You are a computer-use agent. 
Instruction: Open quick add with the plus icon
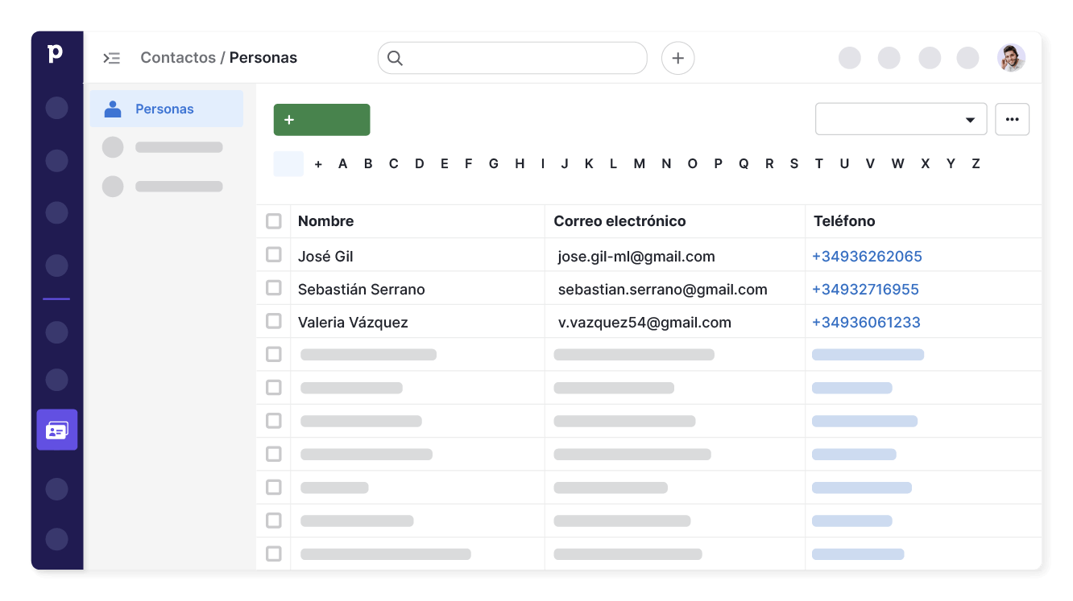(x=677, y=58)
